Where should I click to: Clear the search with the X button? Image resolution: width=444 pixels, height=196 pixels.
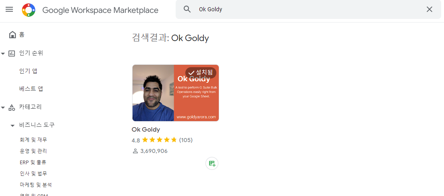click(429, 9)
